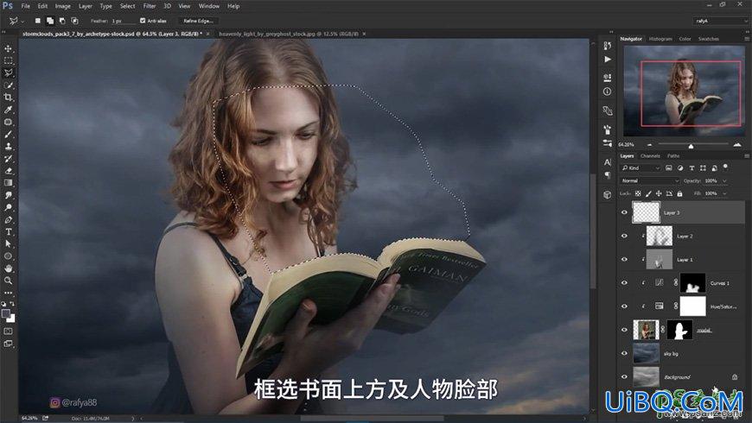Click the Navigator zoom in button
Viewport: 752px width, 423px height.
coord(737,144)
